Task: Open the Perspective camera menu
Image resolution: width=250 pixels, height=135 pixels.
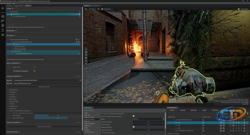Action: click(x=106, y=9)
